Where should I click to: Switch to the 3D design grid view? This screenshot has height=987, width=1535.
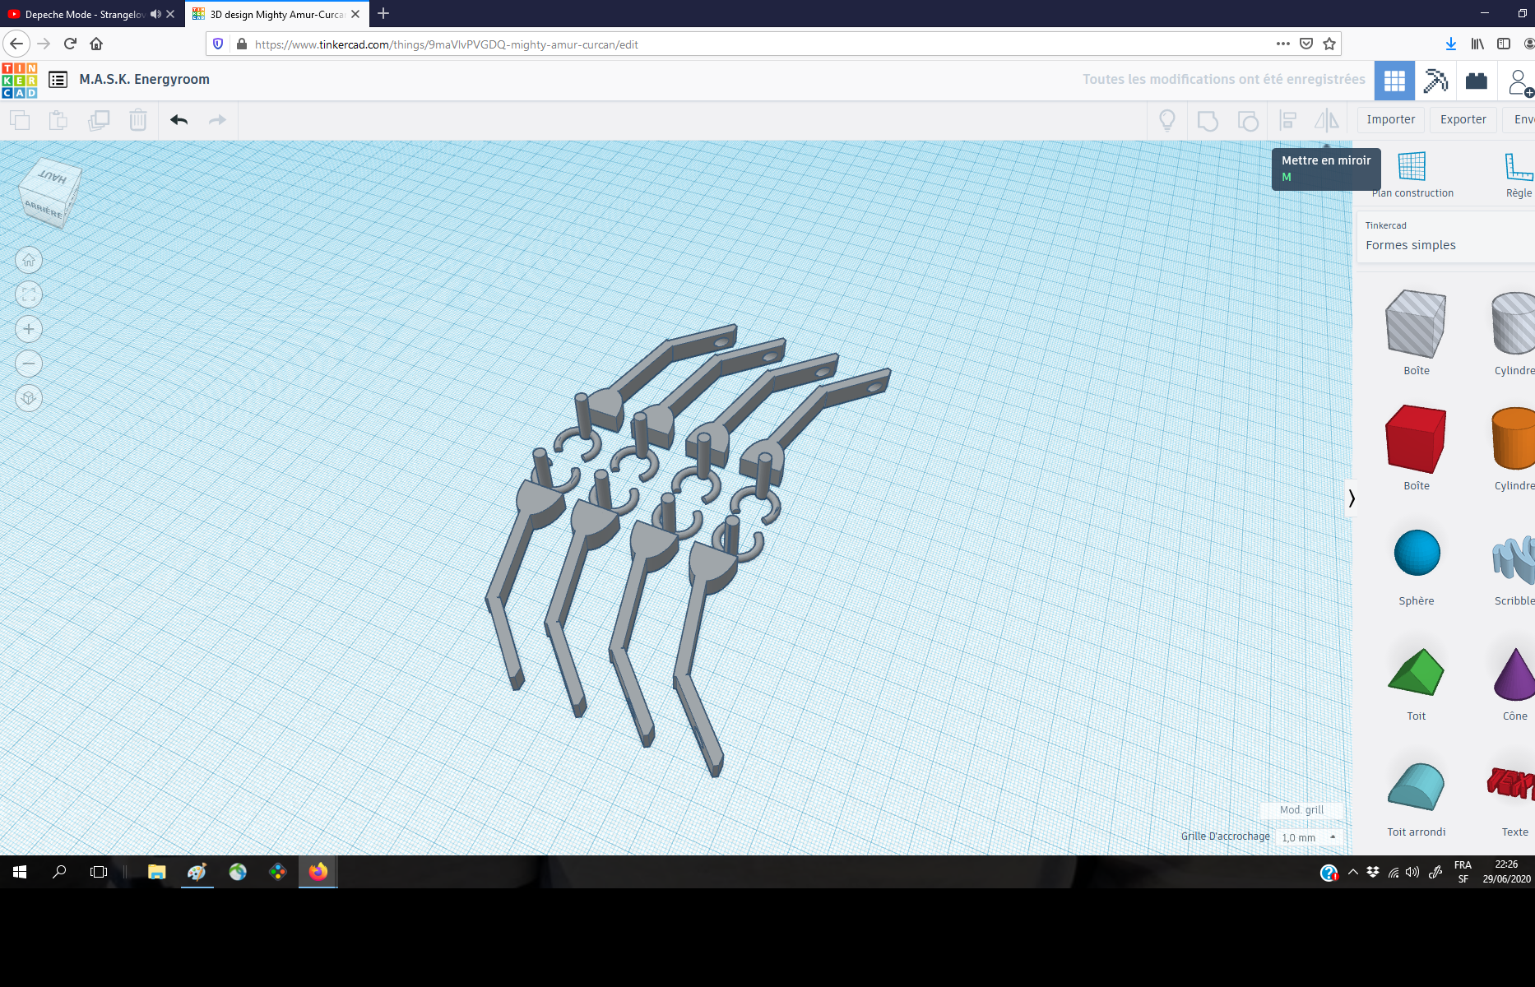1394,81
